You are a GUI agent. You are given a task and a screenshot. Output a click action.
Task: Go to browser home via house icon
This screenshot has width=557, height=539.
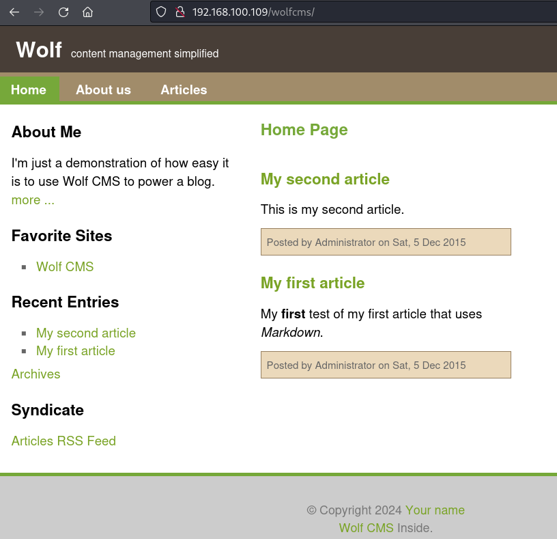click(x=87, y=12)
